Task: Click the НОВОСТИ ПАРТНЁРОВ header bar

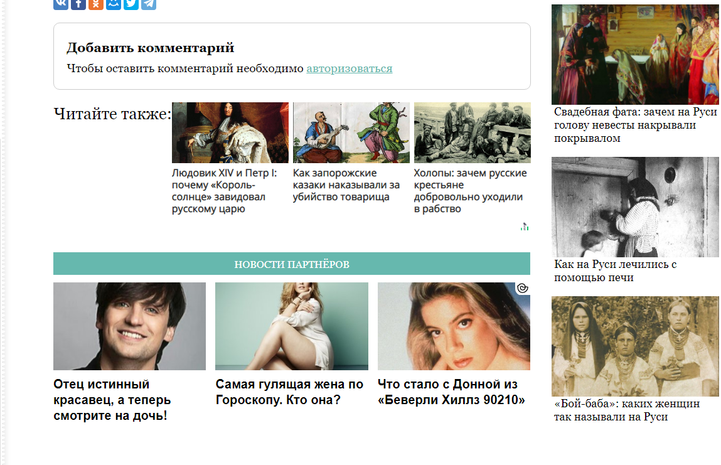Action: click(x=292, y=264)
